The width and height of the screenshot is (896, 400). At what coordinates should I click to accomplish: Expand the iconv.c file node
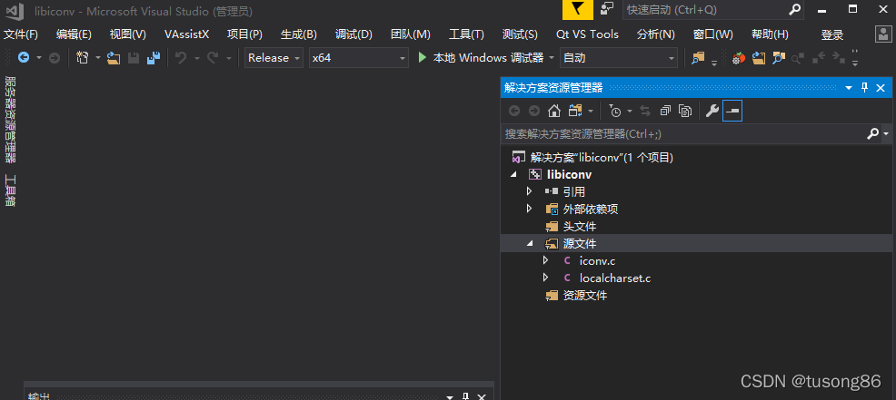(x=546, y=260)
